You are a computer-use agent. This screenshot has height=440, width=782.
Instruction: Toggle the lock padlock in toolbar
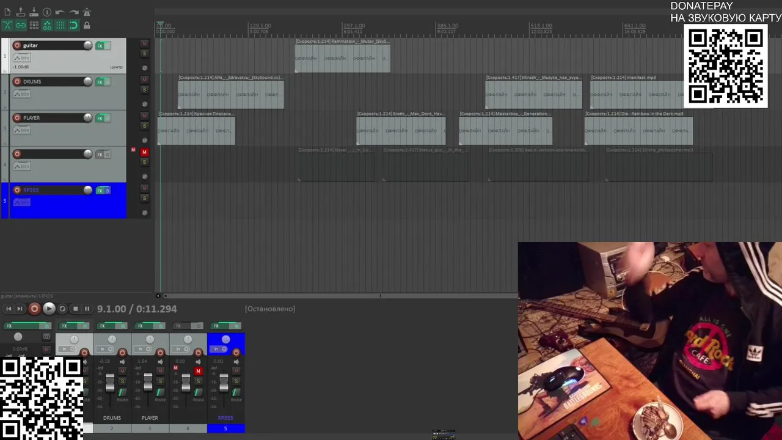pos(87,25)
